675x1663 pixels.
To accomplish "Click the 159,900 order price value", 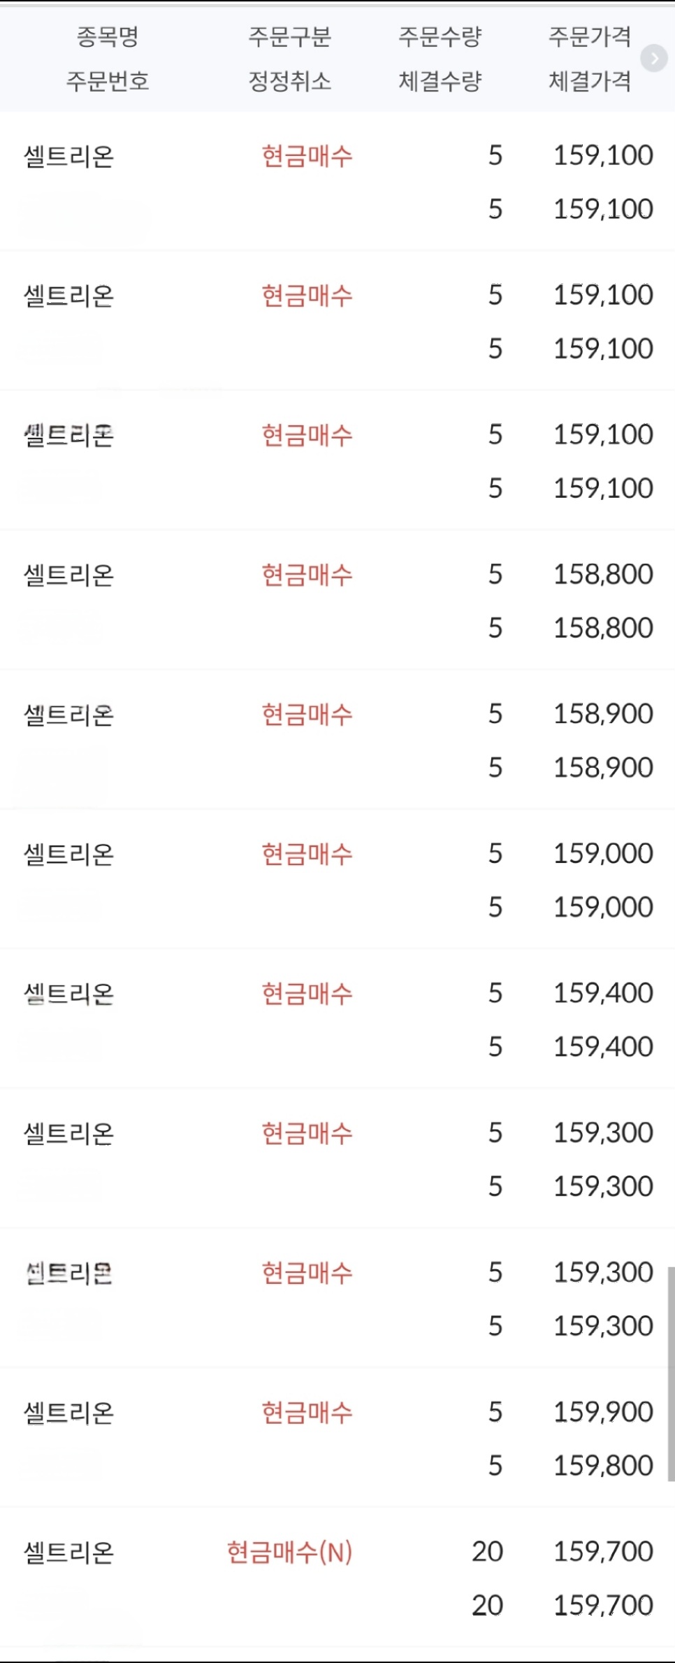I will (603, 1412).
